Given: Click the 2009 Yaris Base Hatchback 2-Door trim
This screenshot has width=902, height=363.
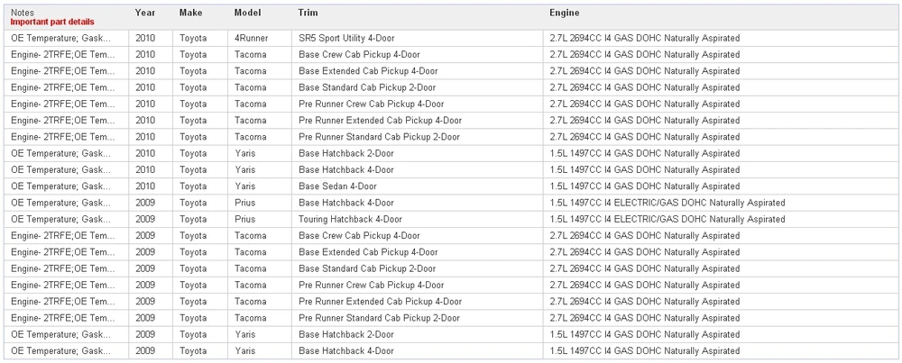Looking at the screenshot, I should click(346, 334).
